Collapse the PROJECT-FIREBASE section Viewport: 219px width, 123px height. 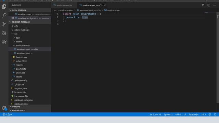30,22
